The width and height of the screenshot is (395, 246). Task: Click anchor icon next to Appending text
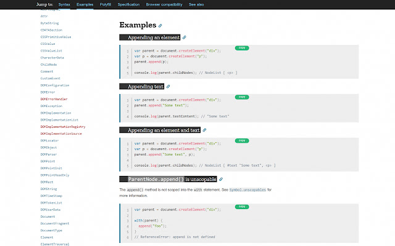coord(168,87)
